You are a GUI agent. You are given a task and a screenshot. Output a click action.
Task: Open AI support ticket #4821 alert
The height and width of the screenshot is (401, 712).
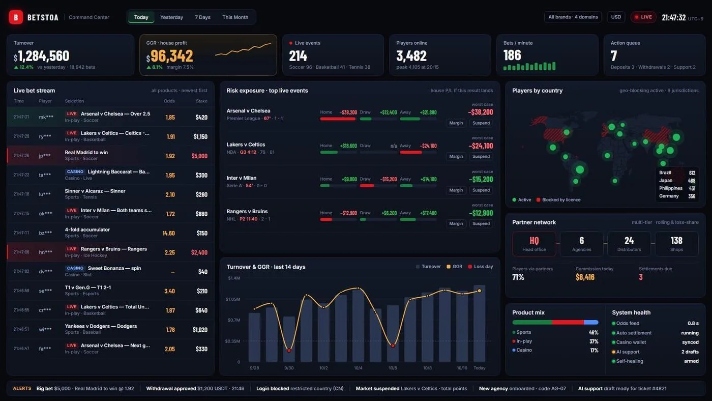point(622,388)
